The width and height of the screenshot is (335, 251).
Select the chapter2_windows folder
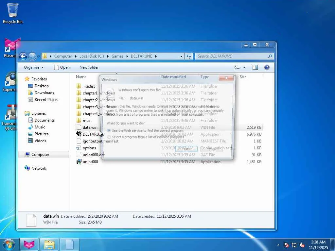coord(96,100)
